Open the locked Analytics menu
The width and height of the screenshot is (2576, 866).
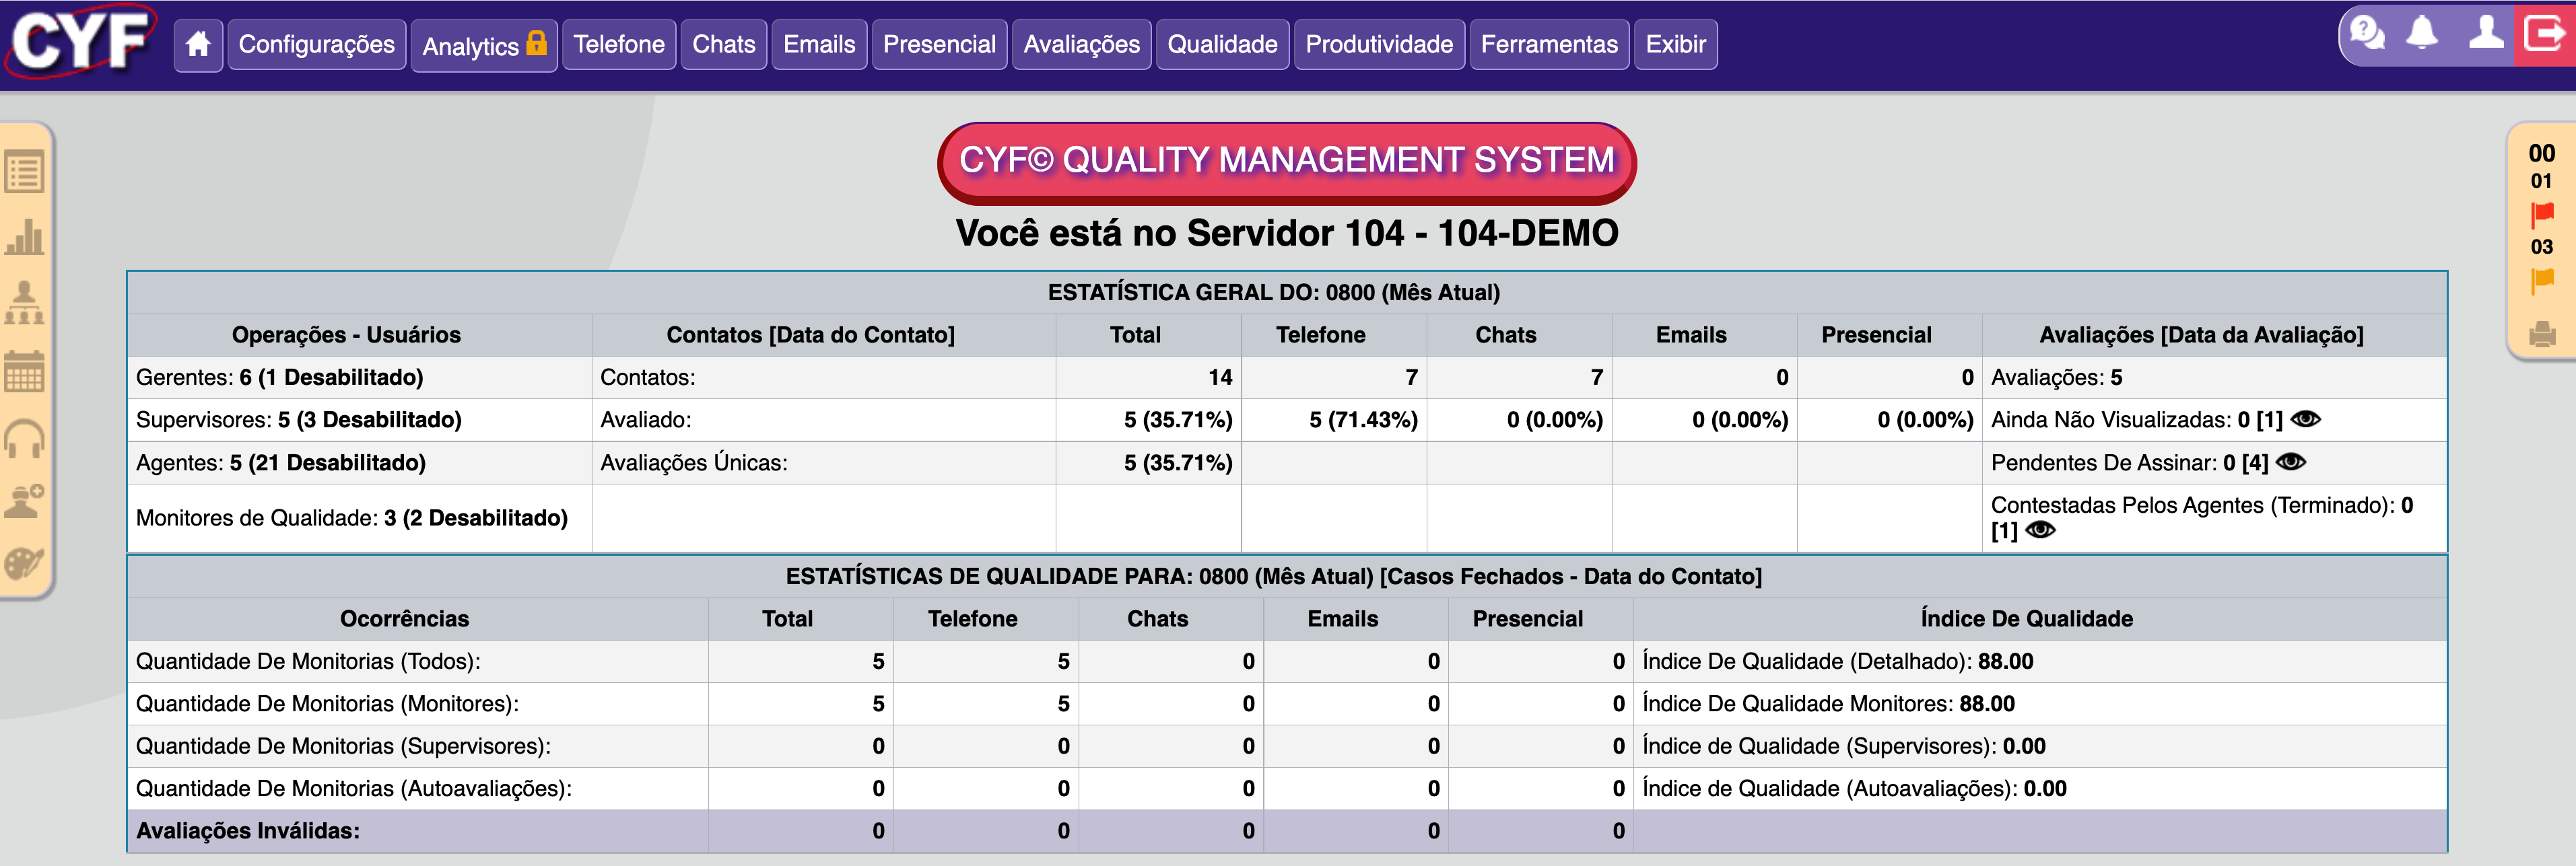point(484,45)
